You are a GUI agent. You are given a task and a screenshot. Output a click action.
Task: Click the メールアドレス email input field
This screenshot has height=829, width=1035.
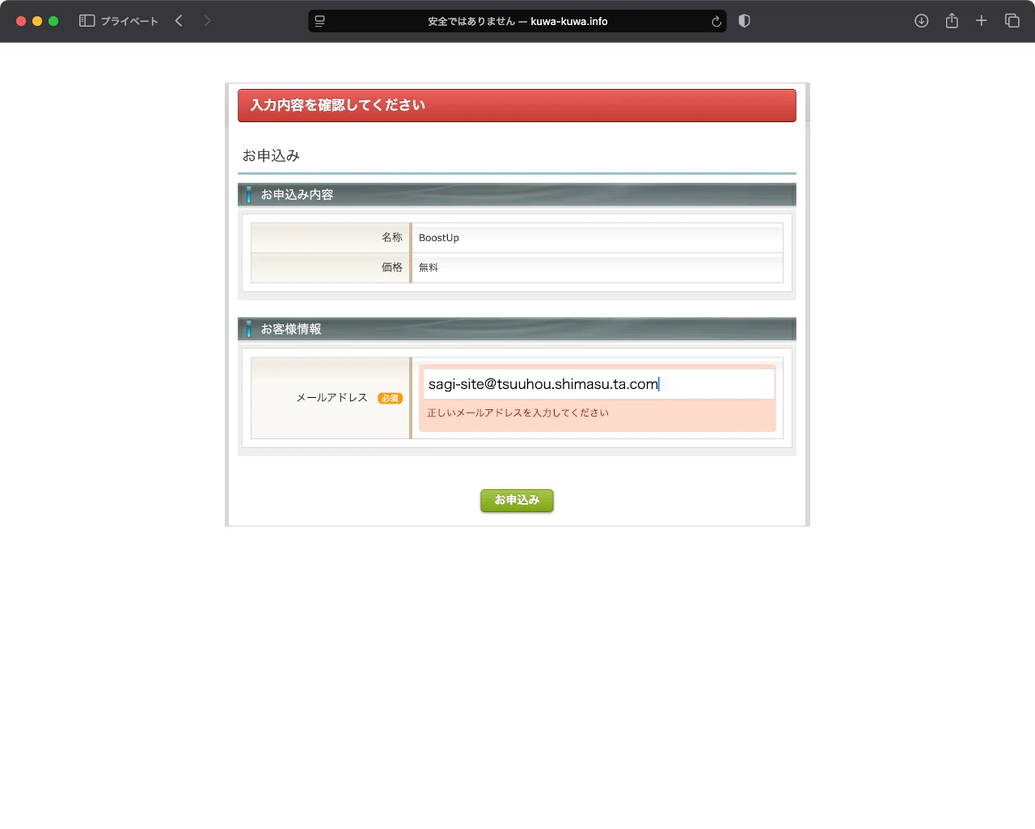598,384
